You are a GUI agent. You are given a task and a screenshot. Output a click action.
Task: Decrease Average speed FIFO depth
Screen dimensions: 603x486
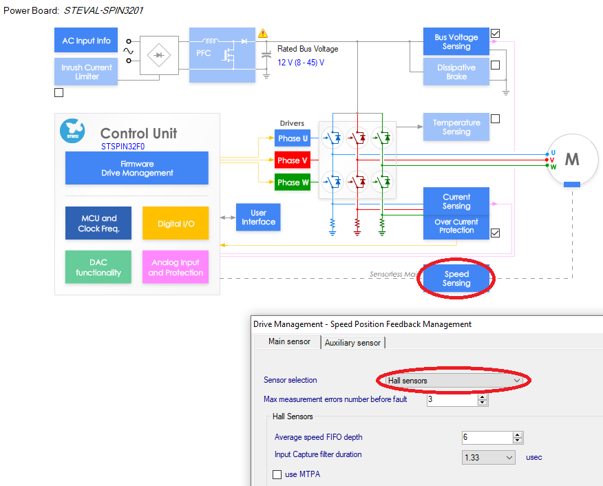point(518,441)
